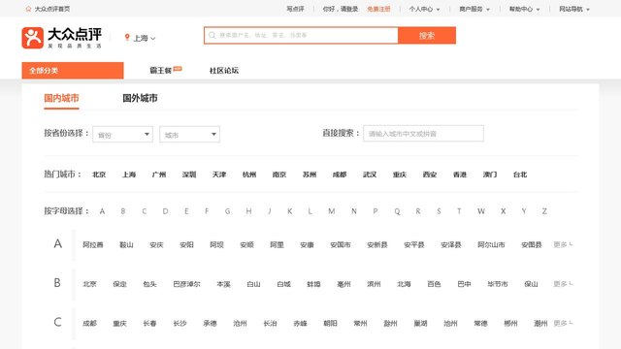Image resolution: width=621 pixels, height=349 pixels.
Task: Click the badge icon next to 霸王餐
Action: [178, 69]
